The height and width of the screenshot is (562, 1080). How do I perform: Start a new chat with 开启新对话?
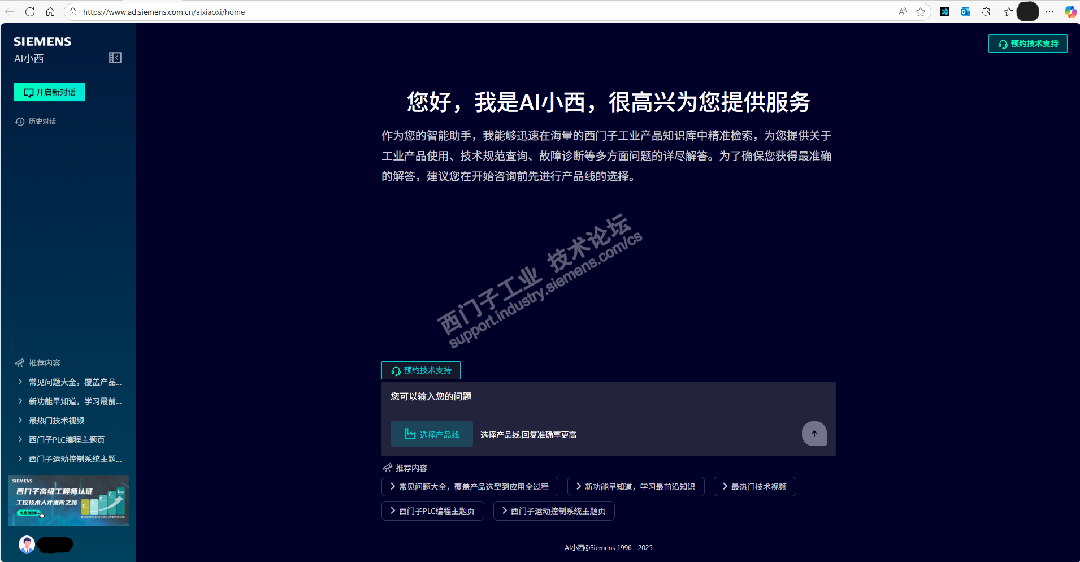coord(50,92)
